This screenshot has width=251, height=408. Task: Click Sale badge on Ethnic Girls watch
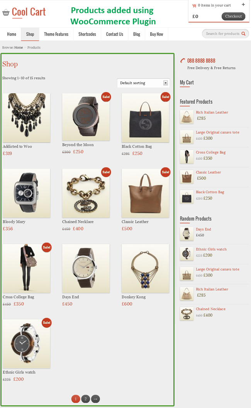(47, 323)
